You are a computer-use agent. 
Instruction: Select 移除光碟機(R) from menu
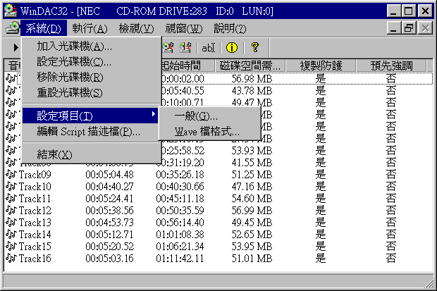92,78
